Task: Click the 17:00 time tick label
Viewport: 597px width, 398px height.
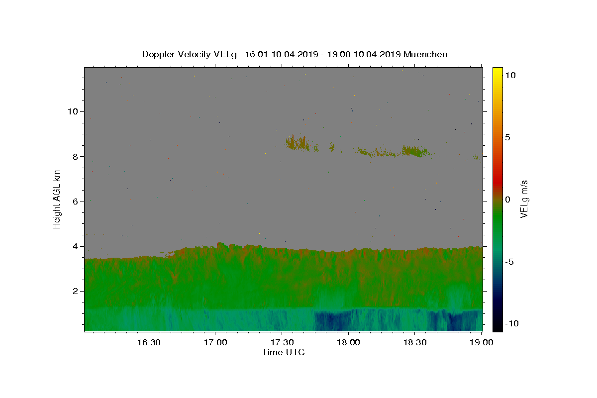Action: [215, 343]
